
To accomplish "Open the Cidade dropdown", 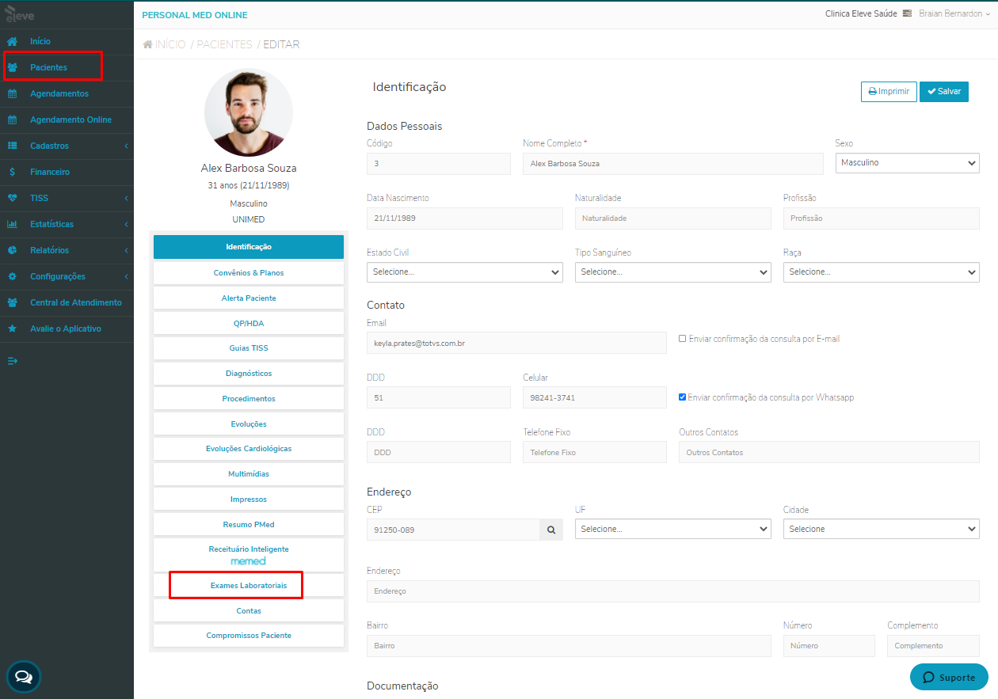I will coord(882,529).
